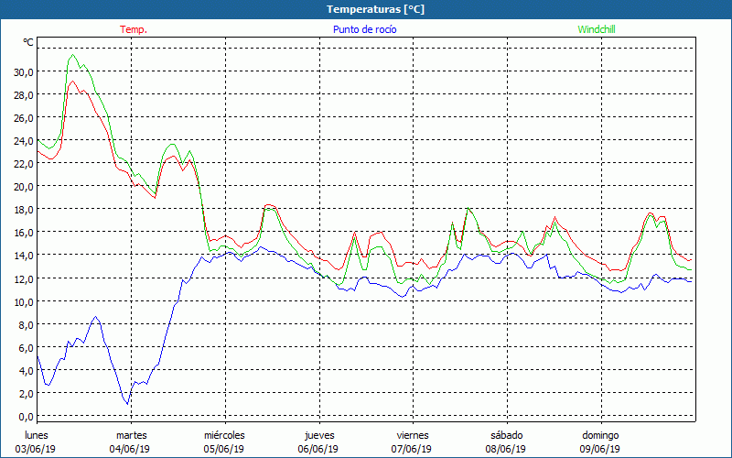Click the 16,0 y-axis value
The height and width of the screenshot is (458, 732).
[24, 233]
